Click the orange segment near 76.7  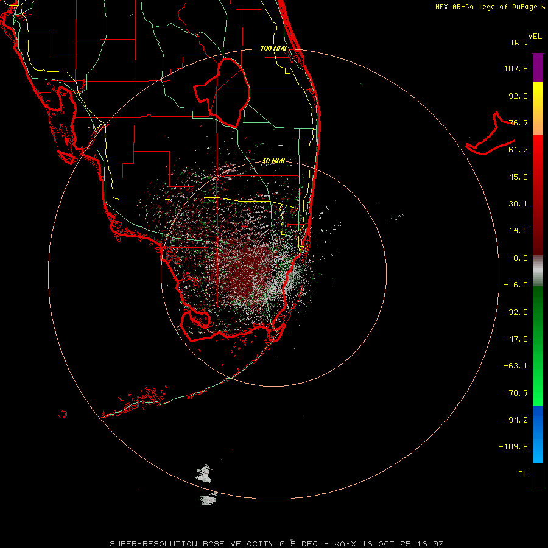tap(538, 123)
